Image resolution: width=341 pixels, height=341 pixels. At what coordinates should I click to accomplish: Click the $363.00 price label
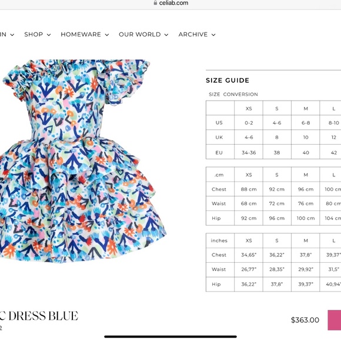pyautogui.click(x=305, y=320)
